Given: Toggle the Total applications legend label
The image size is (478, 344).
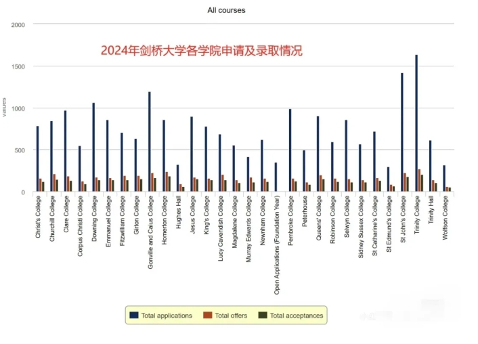Looking at the screenshot, I should [167, 316].
